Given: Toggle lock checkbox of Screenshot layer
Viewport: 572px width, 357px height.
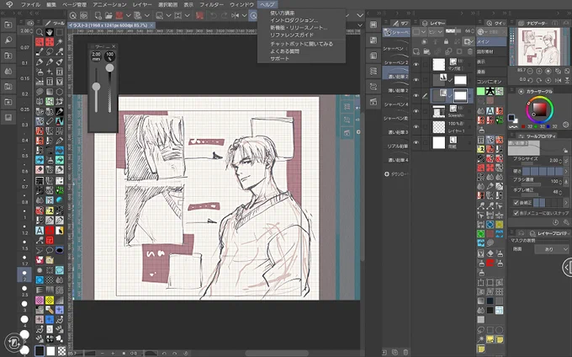Looking at the screenshot, I should pos(425,111).
